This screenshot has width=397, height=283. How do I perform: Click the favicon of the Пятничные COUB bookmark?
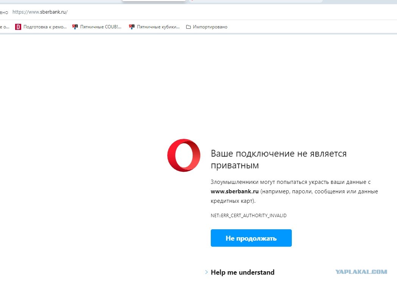tap(75, 27)
